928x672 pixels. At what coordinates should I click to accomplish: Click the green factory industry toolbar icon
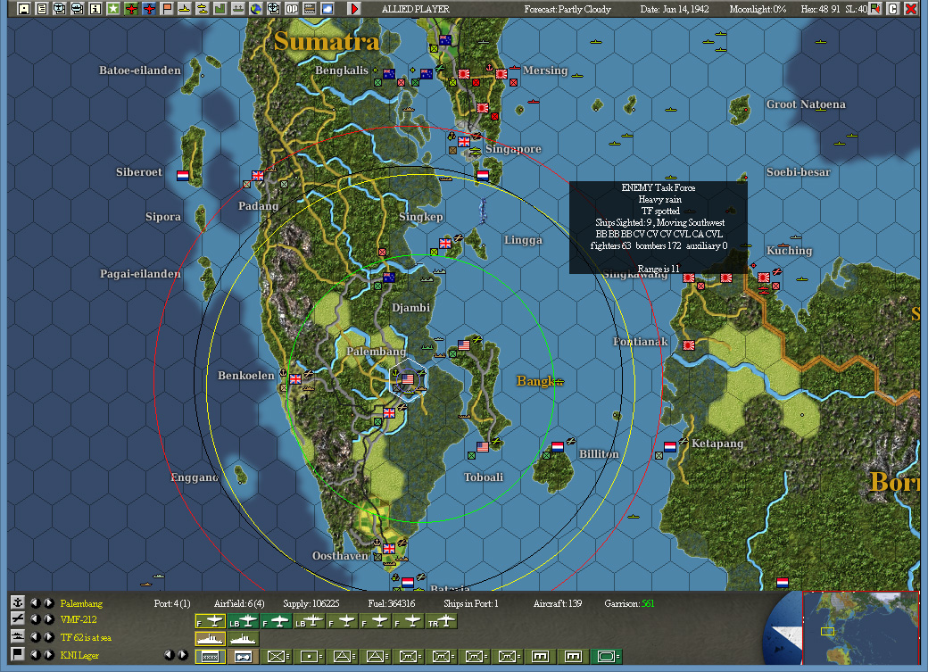[x=220, y=9]
